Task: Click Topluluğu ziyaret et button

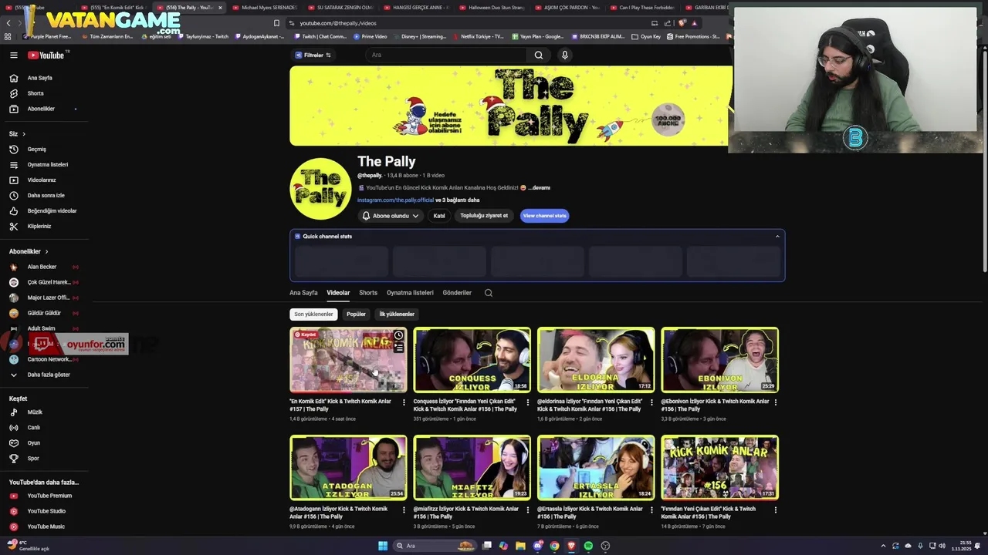Action: click(x=484, y=216)
